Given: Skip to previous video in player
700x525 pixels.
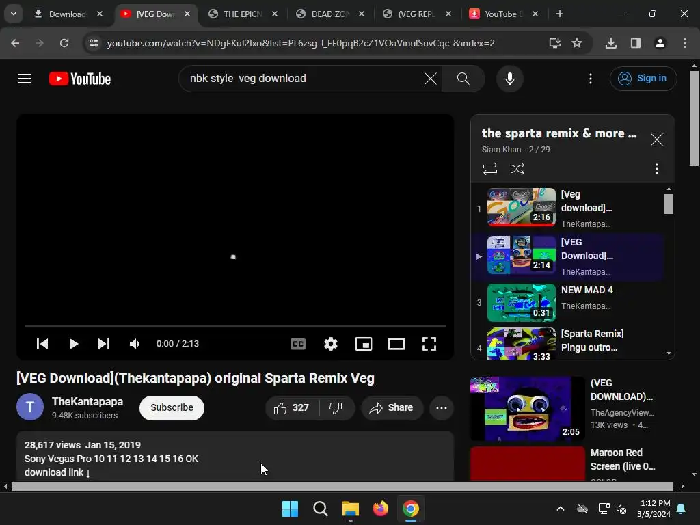Looking at the screenshot, I should [x=42, y=344].
